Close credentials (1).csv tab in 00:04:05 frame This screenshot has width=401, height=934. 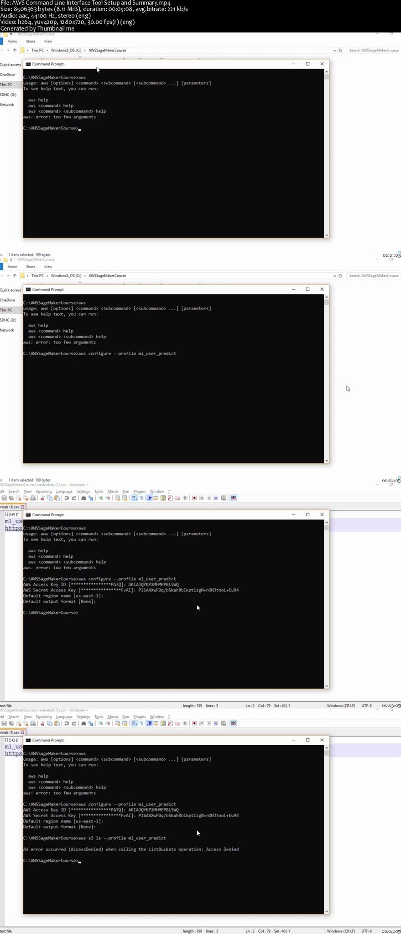pyautogui.click(x=22, y=732)
